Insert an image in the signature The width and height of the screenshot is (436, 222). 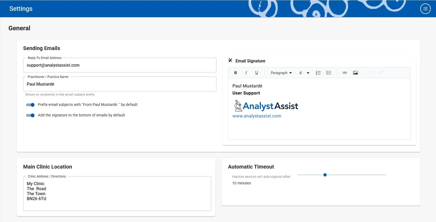tap(355, 73)
